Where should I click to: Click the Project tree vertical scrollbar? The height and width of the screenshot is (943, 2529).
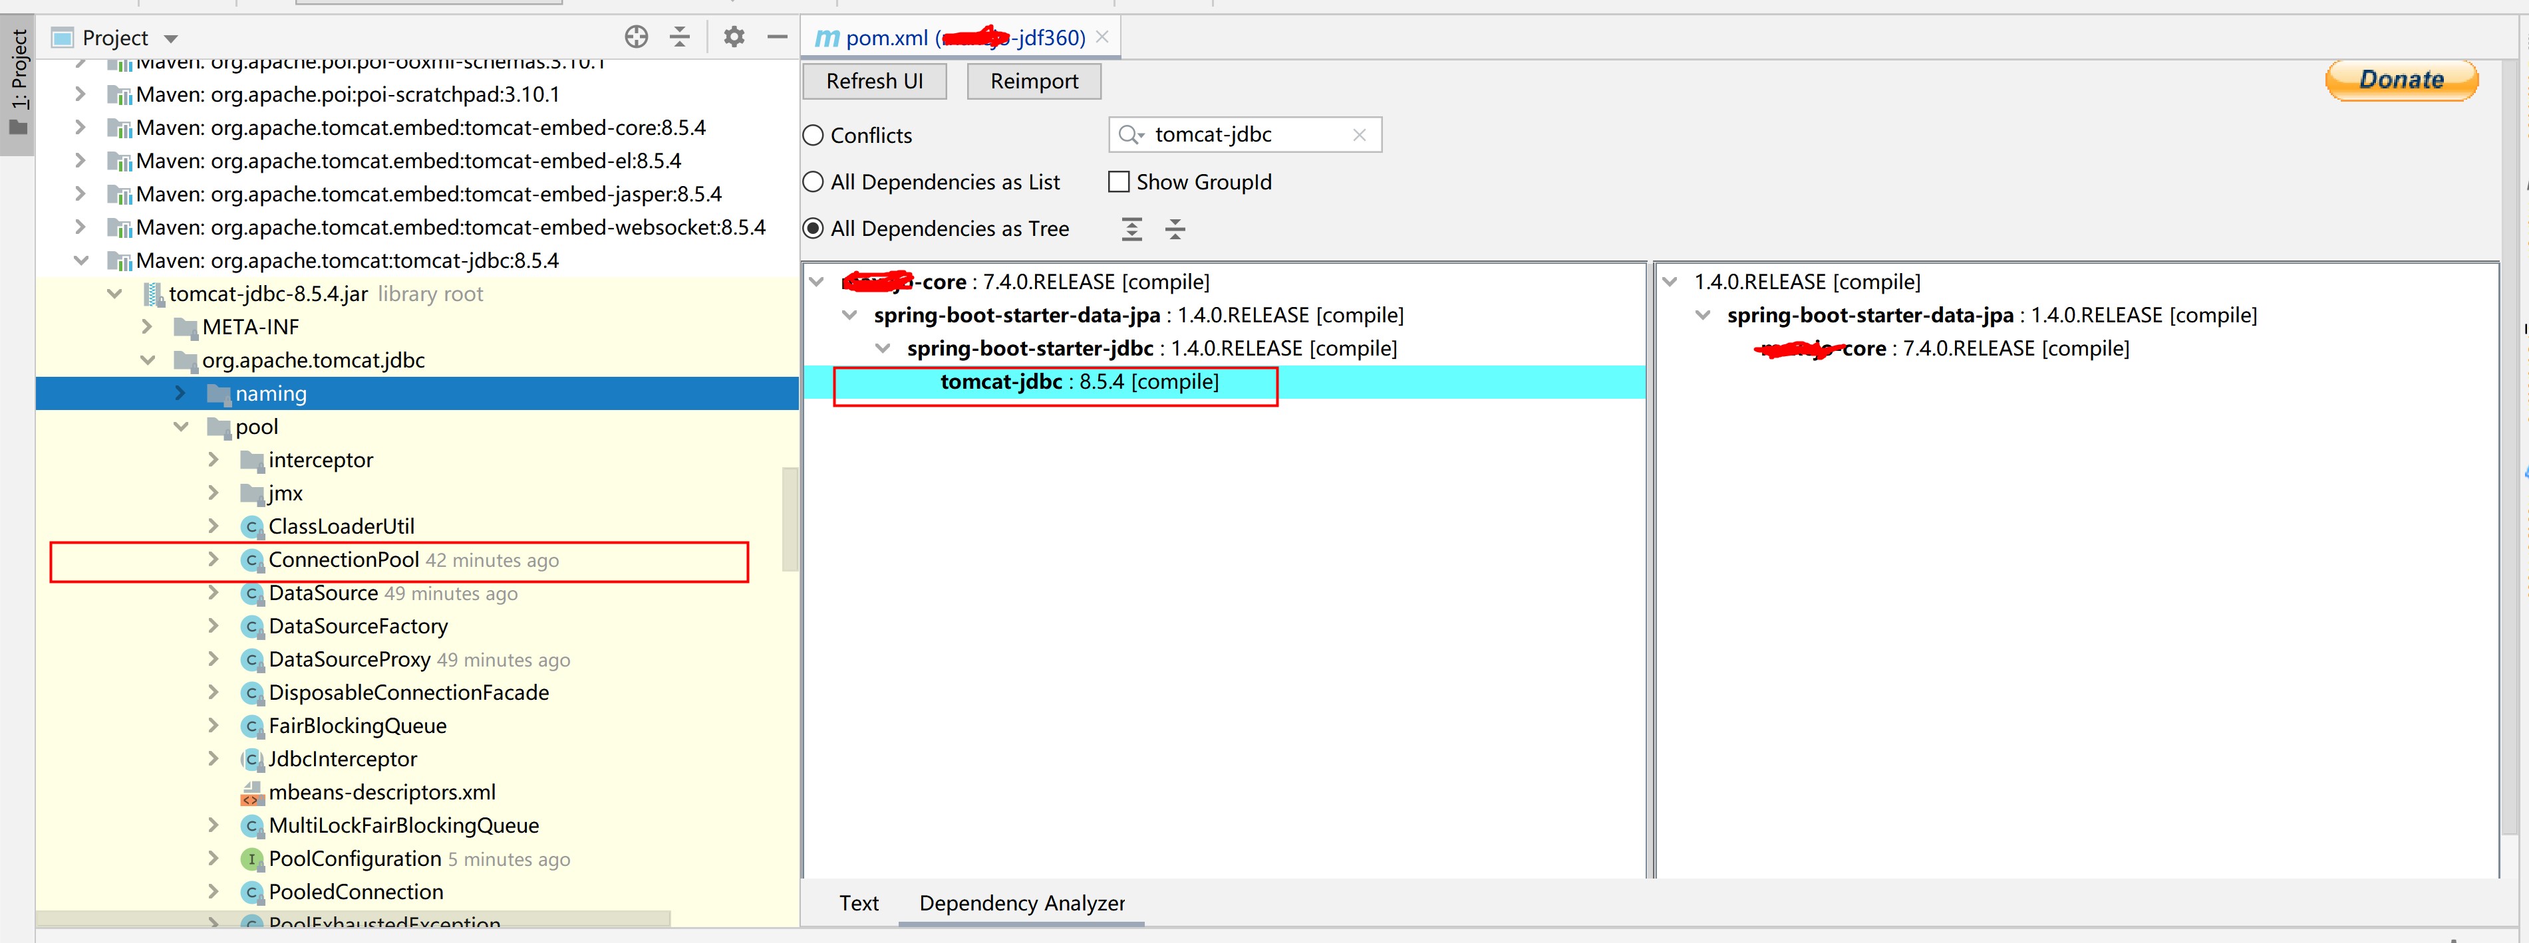coord(790,519)
